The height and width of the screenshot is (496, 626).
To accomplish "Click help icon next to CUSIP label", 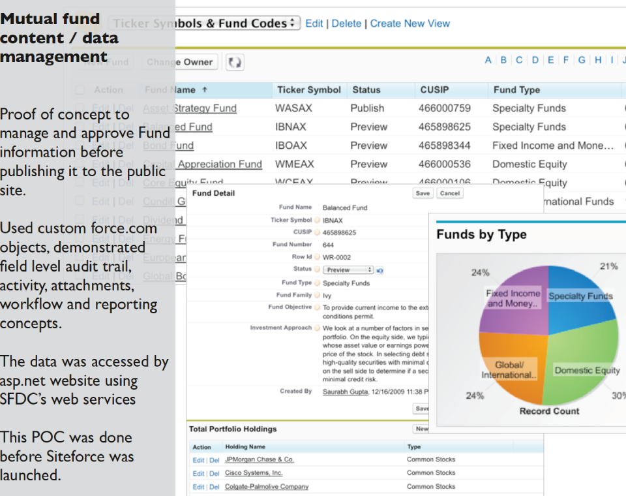I will pos(317,232).
